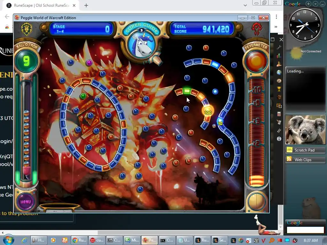
Task: Switch to the Peggle taskbar button
Action: point(149,240)
